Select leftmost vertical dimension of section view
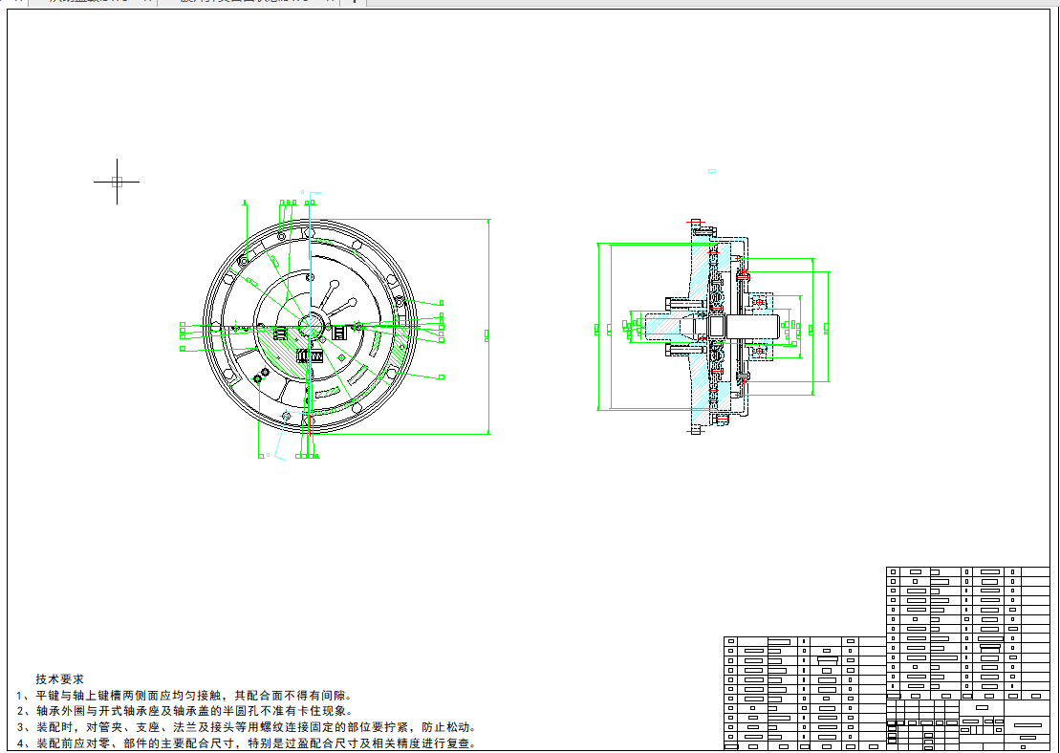The image size is (1060, 753). coord(598,327)
